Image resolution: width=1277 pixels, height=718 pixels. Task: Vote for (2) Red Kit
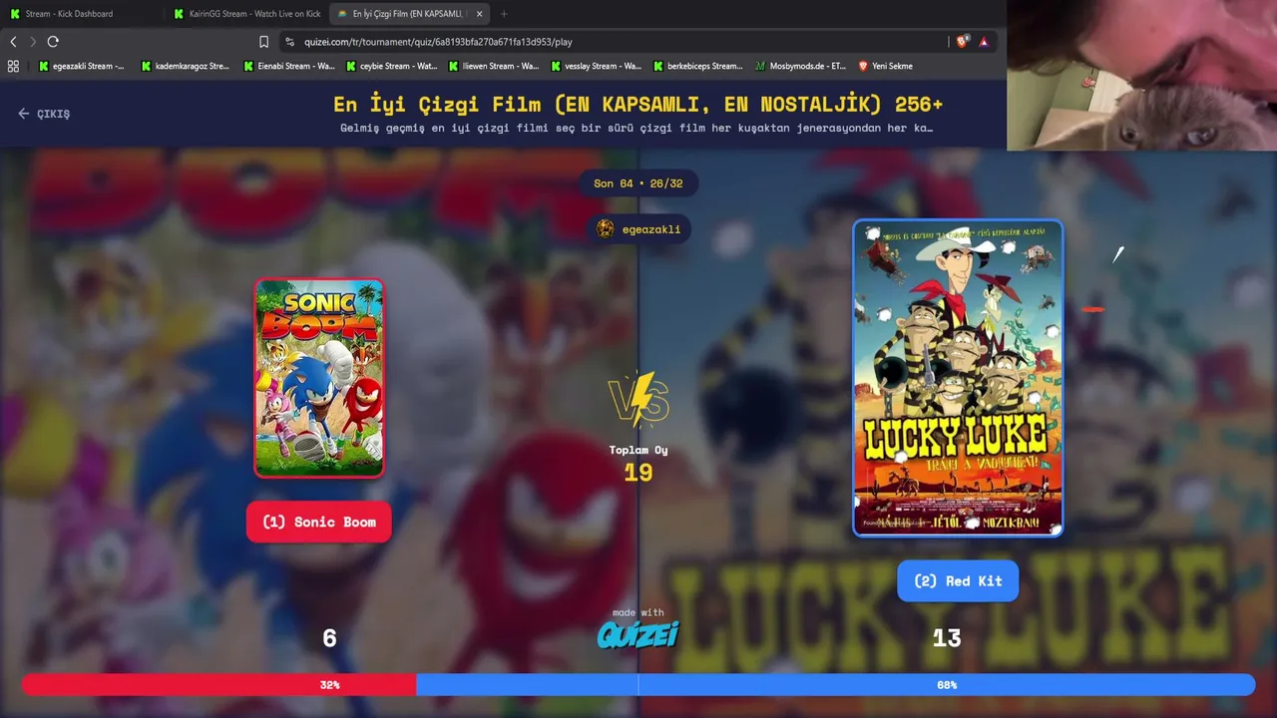click(x=958, y=581)
